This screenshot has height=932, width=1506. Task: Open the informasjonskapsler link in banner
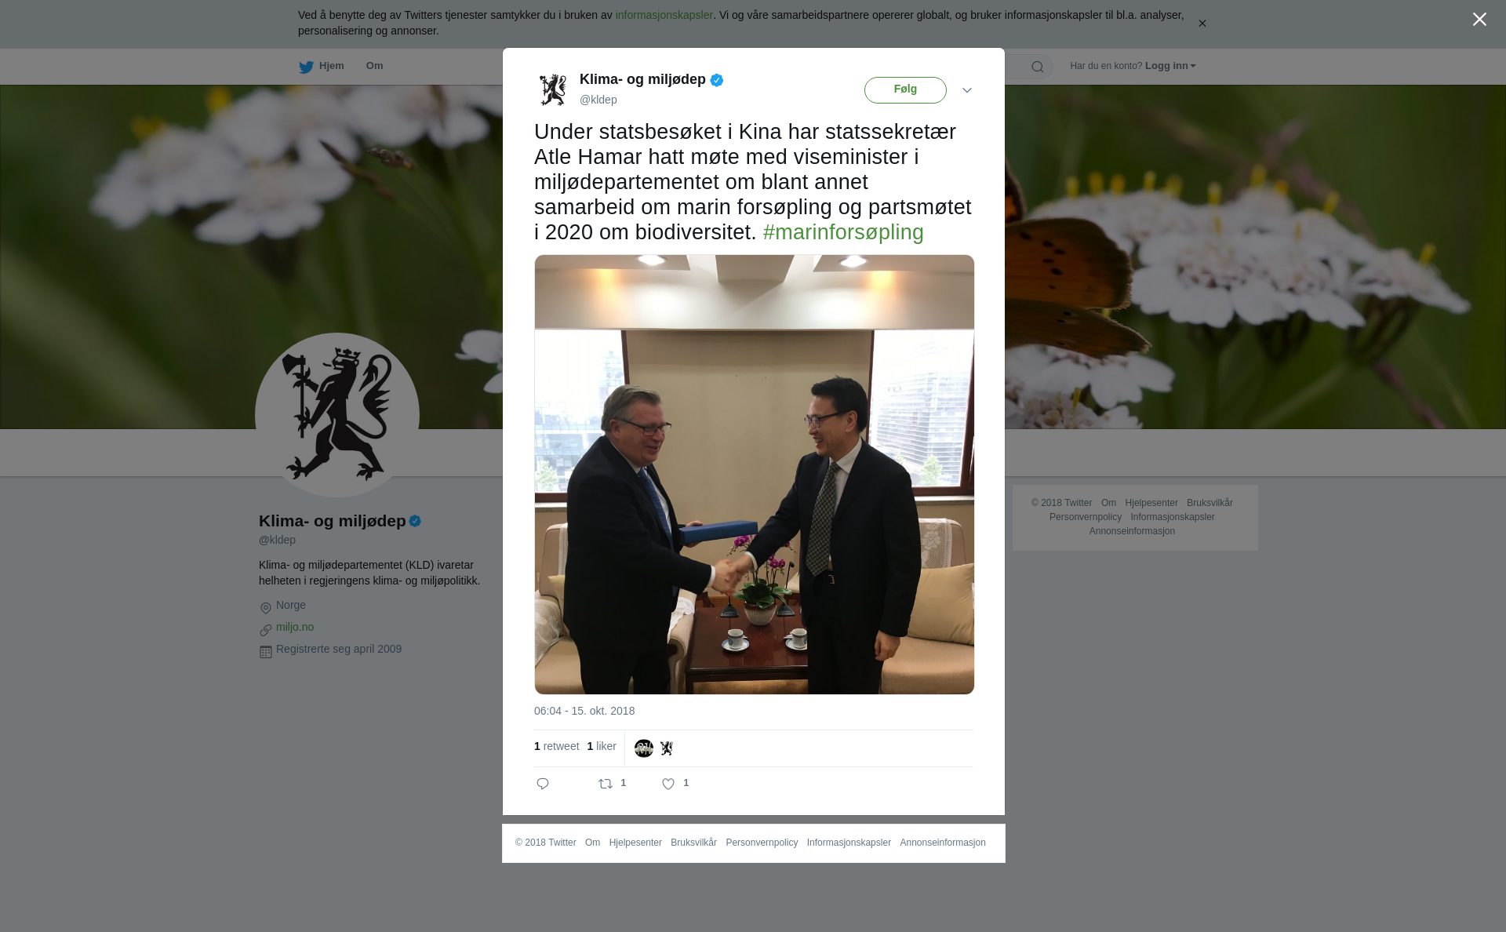coord(664,15)
